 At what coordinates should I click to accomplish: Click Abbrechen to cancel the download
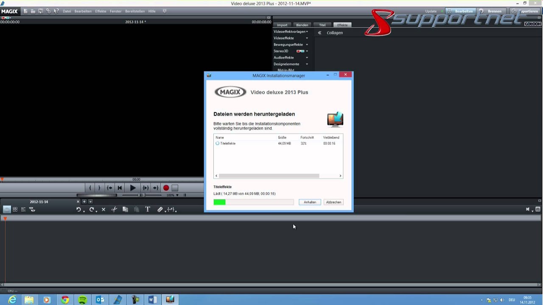333,202
